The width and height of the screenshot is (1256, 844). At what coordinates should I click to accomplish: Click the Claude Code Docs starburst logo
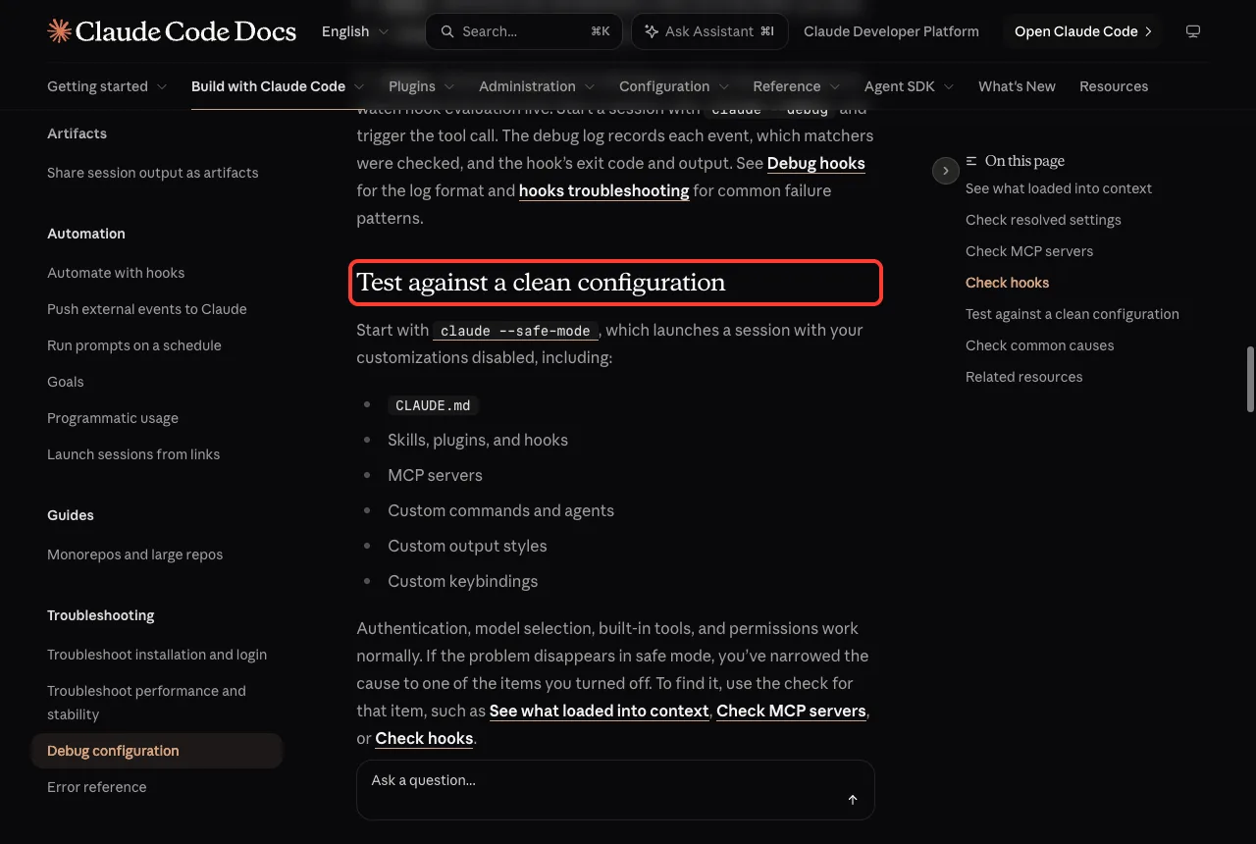[x=59, y=31]
